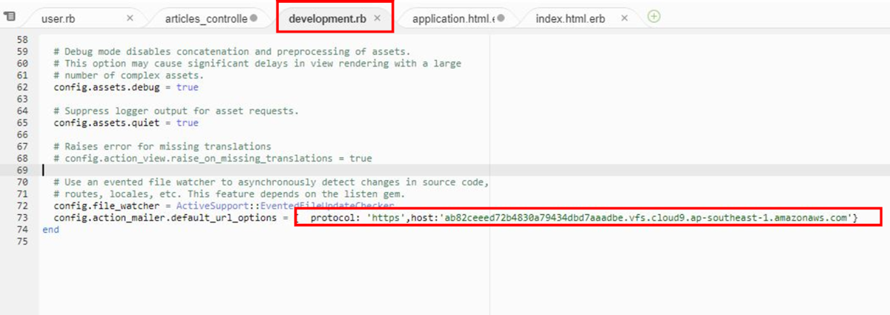Open the tab list menu icon
Viewport: 890px width, 315px height.
click(10, 16)
